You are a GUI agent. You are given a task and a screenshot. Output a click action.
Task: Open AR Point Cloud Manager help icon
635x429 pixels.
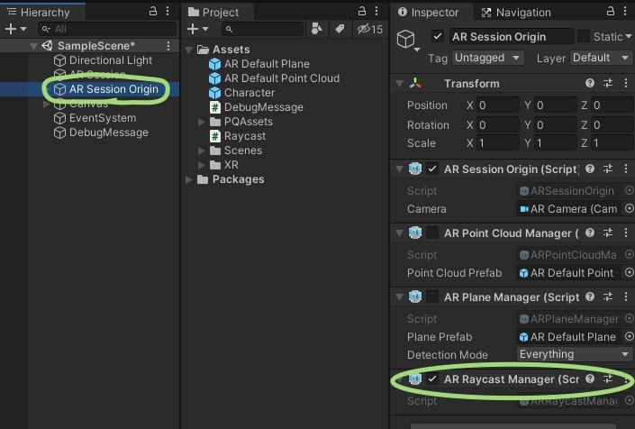point(590,233)
